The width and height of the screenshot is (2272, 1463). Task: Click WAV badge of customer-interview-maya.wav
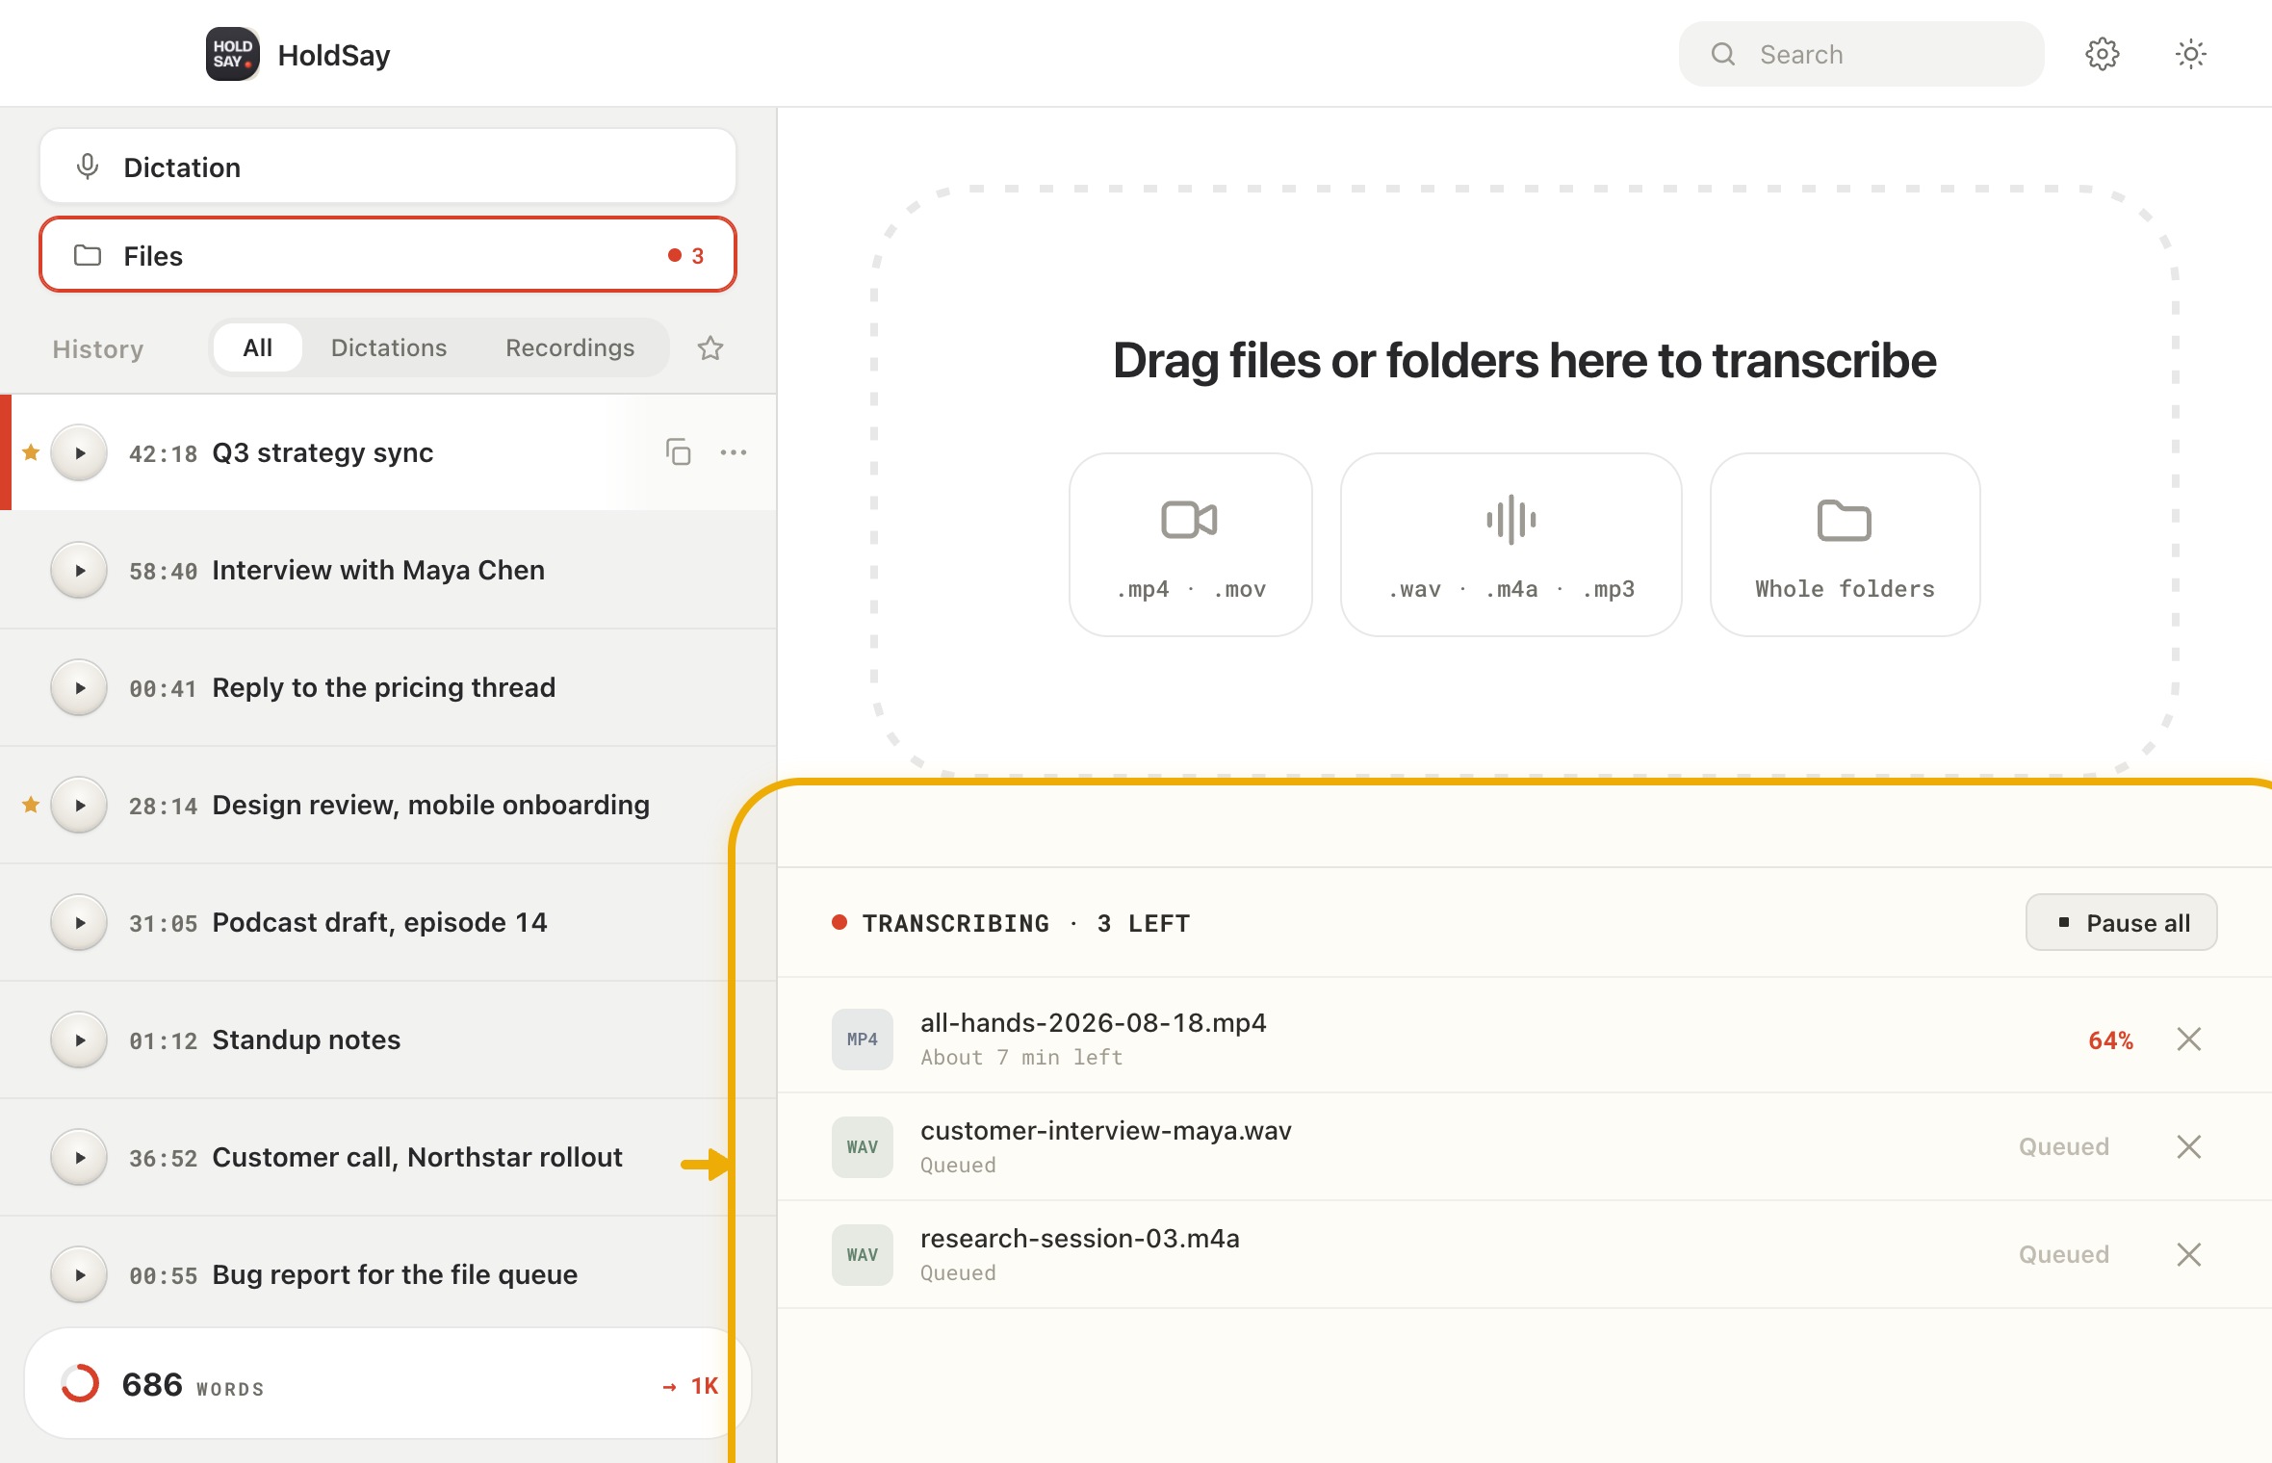863,1147
